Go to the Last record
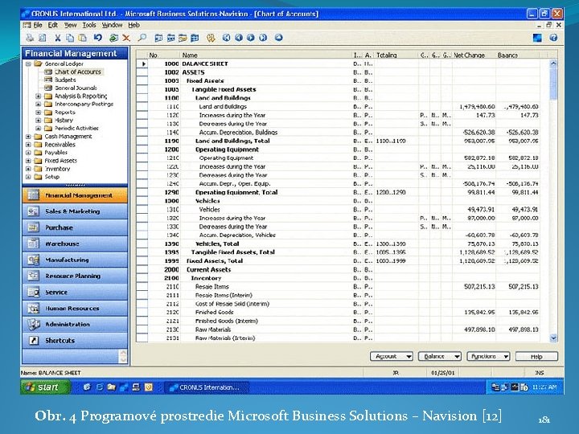The image size is (579, 434). (x=263, y=38)
